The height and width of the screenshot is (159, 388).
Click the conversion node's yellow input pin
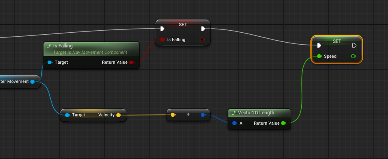point(173,115)
